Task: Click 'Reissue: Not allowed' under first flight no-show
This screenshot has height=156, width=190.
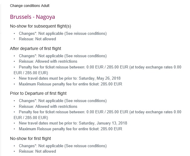Action: [x=37, y=151]
